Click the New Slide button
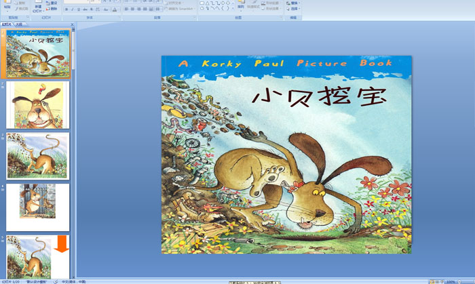This screenshot has width=475, height=284. [38, 7]
